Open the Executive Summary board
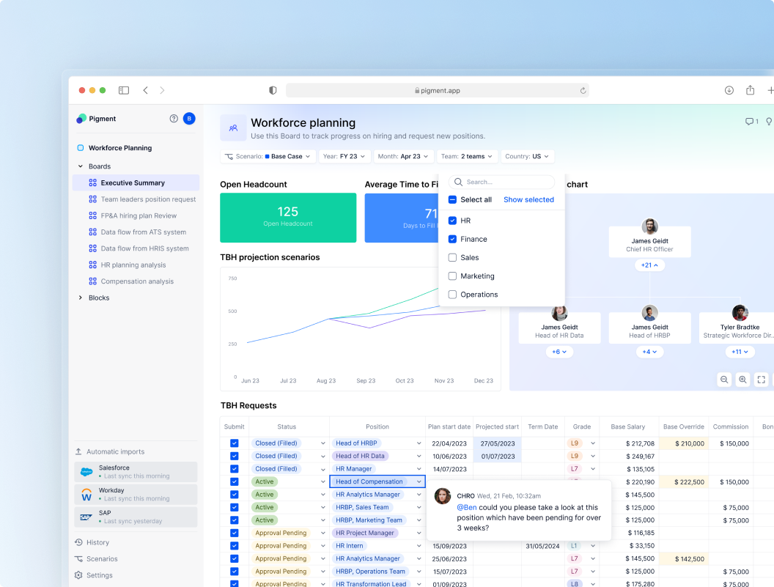 pos(136,182)
